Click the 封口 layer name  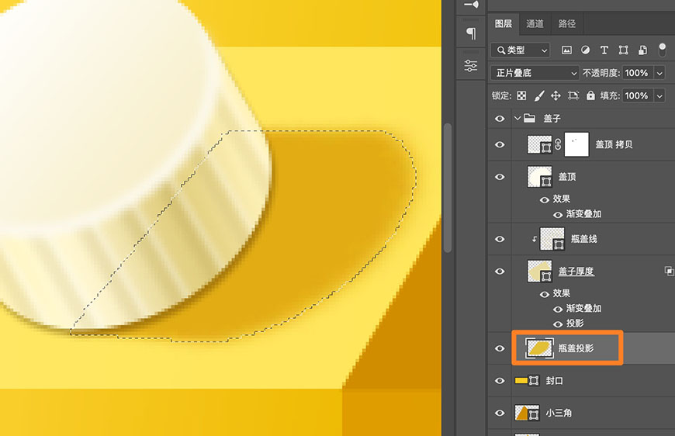tap(555, 381)
